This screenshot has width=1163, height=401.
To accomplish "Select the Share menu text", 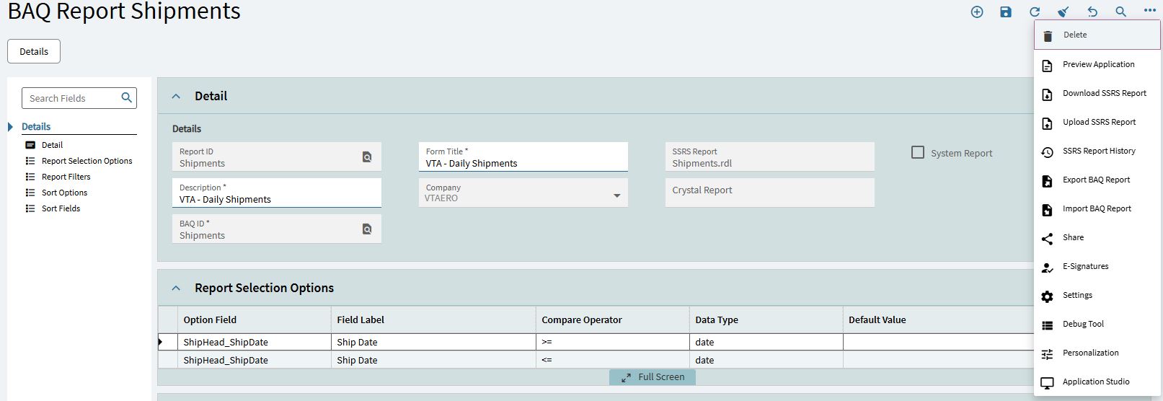I will pyautogui.click(x=1073, y=237).
